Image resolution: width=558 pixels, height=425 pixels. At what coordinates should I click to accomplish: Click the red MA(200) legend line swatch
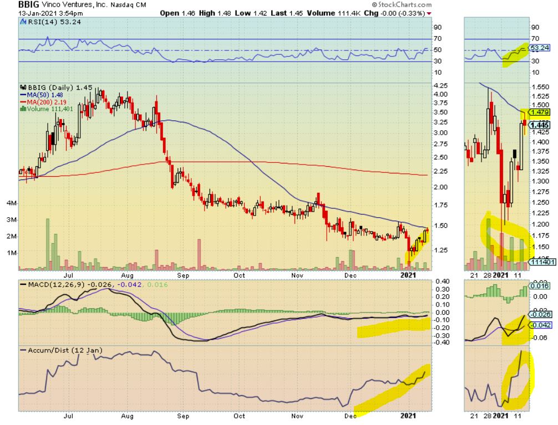coord(23,102)
